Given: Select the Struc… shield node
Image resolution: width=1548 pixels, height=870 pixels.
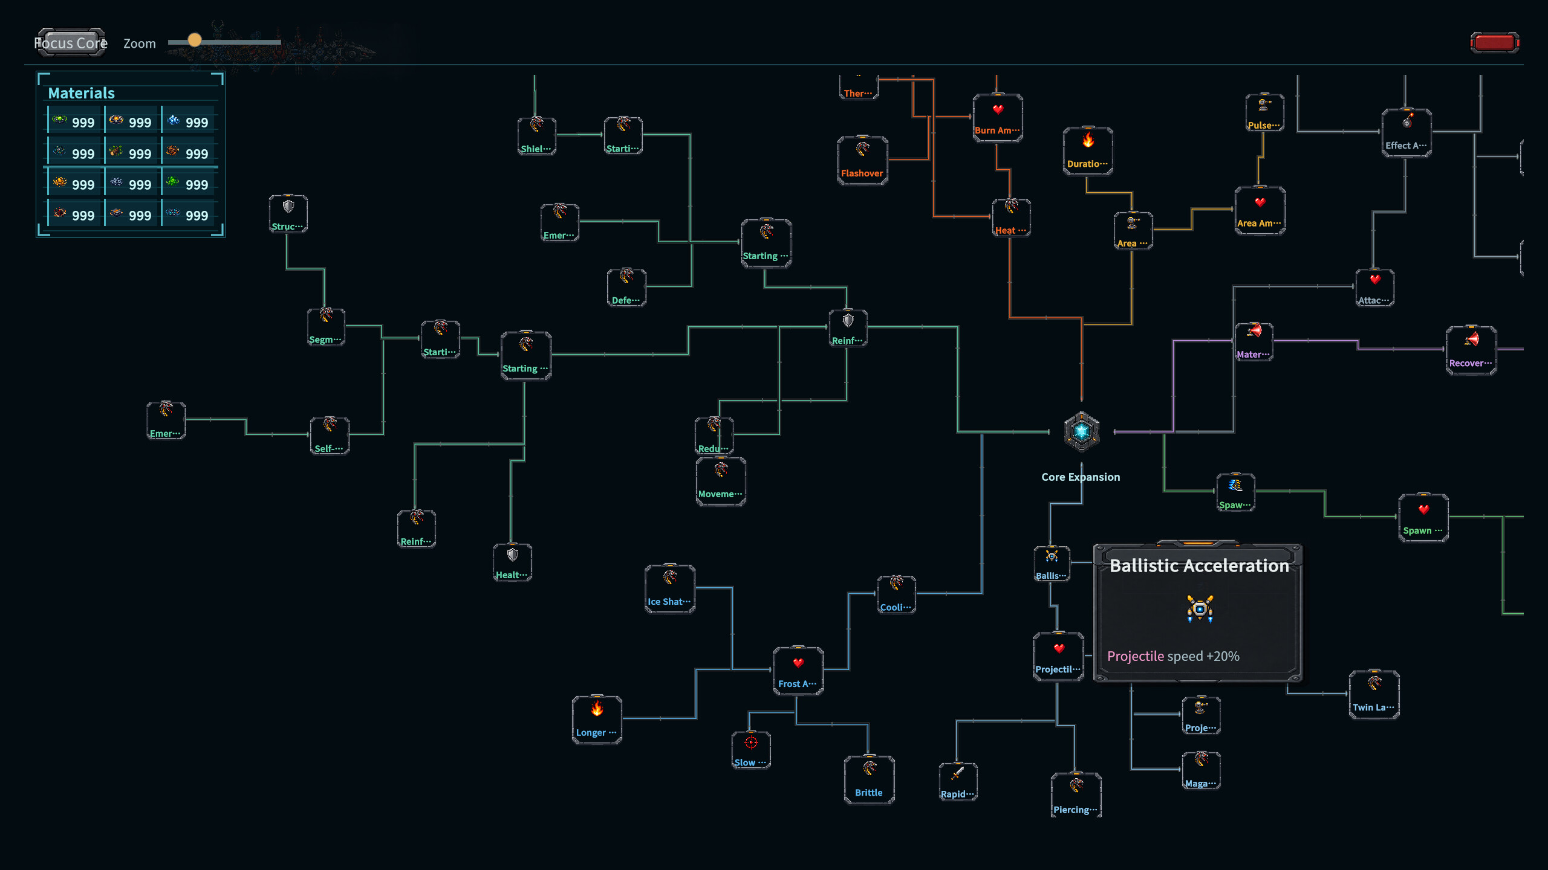Looking at the screenshot, I should [x=288, y=214].
